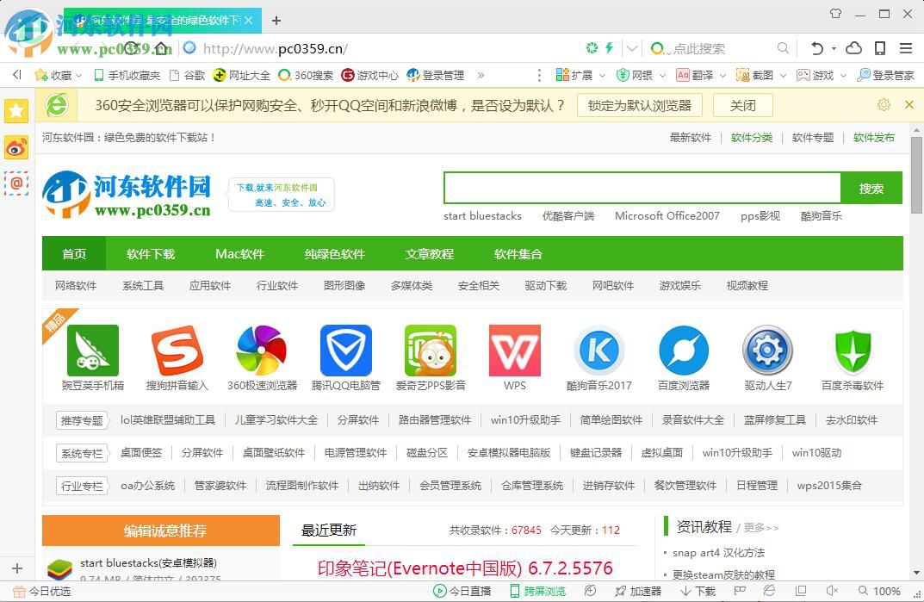Toggle 跨屏浏览 cross-screen browsing
924x602 pixels.
[x=537, y=592]
